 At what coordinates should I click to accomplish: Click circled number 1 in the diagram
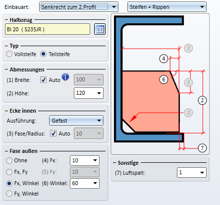188,48
